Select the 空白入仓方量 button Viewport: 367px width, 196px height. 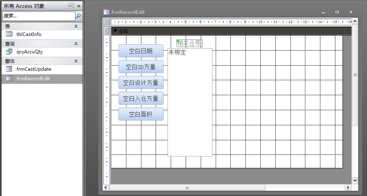point(141,98)
